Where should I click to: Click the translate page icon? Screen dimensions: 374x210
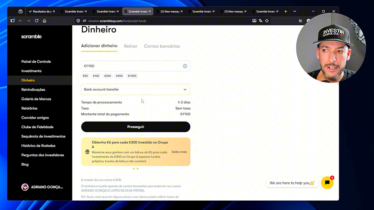click(x=260, y=21)
